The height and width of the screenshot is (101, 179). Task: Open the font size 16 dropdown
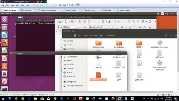117,27
